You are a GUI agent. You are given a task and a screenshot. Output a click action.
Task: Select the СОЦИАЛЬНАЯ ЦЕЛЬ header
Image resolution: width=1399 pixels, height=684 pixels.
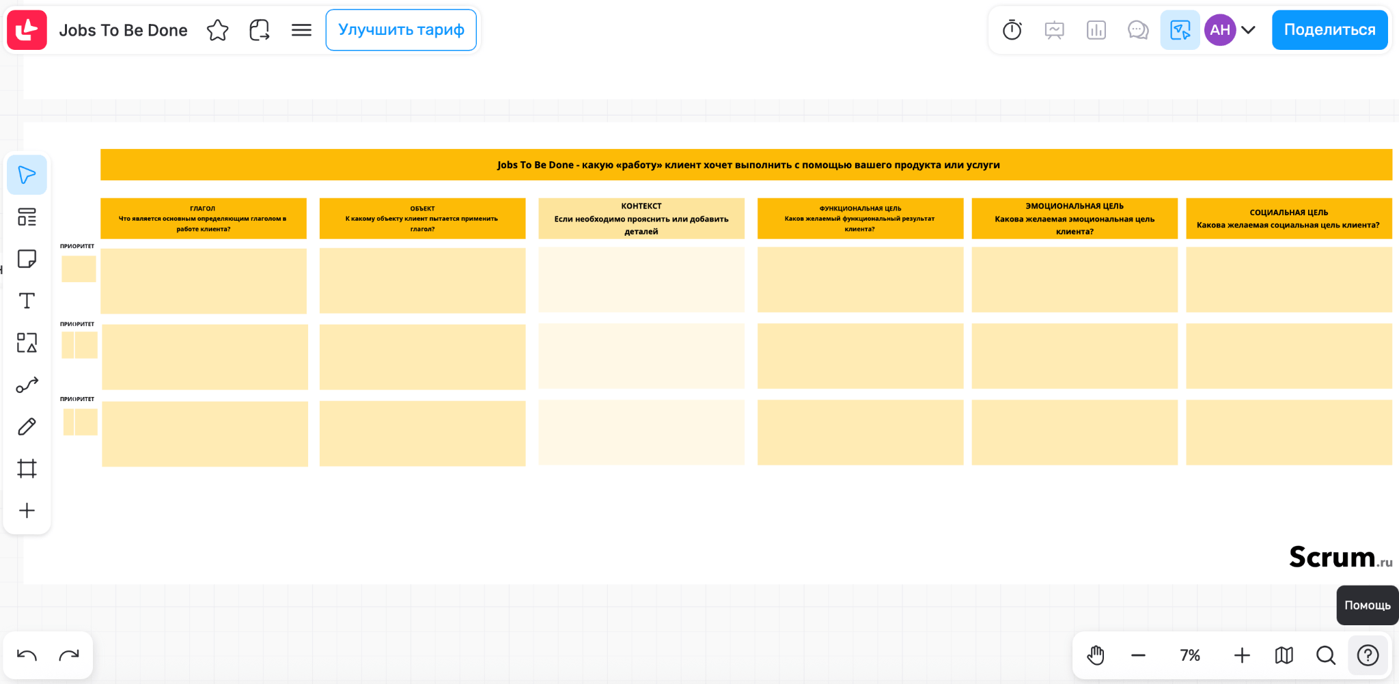pyautogui.click(x=1289, y=219)
